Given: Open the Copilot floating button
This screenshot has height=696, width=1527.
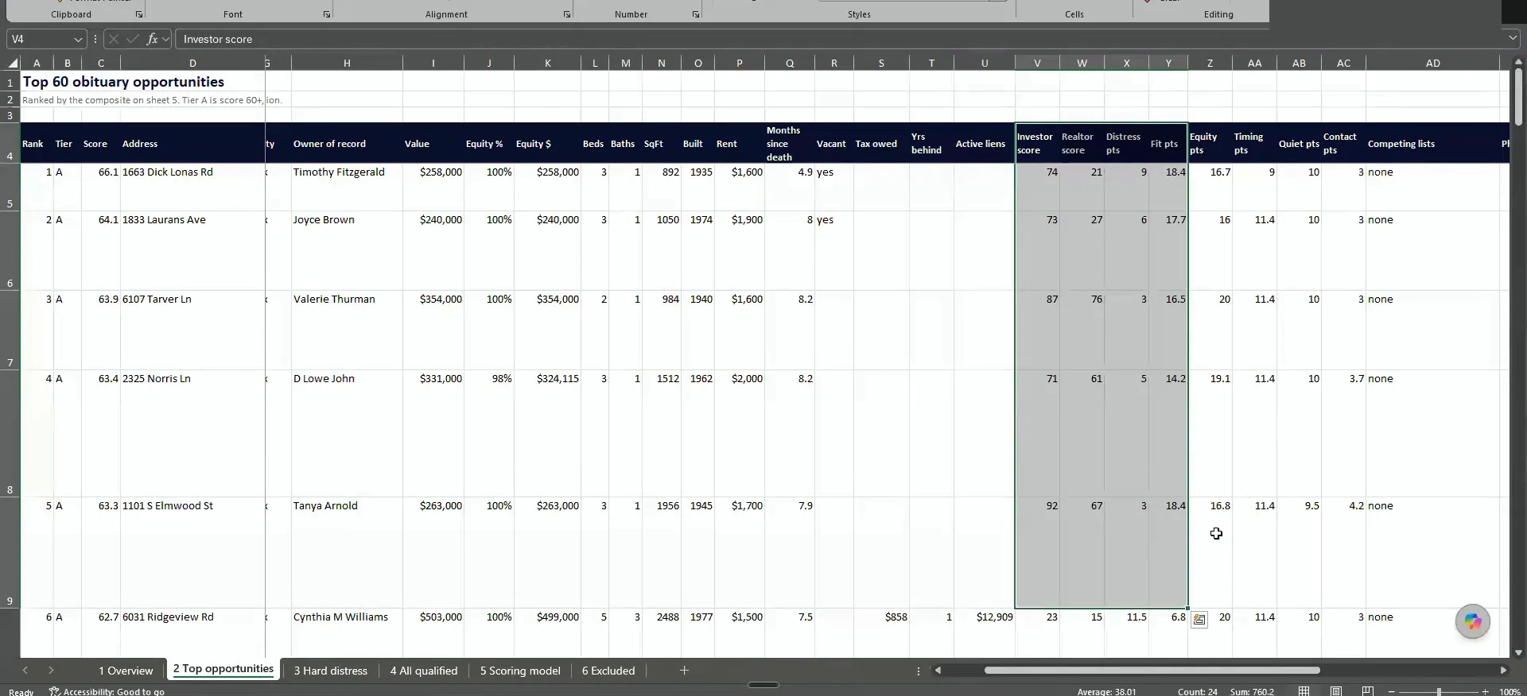Looking at the screenshot, I should 1473,621.
